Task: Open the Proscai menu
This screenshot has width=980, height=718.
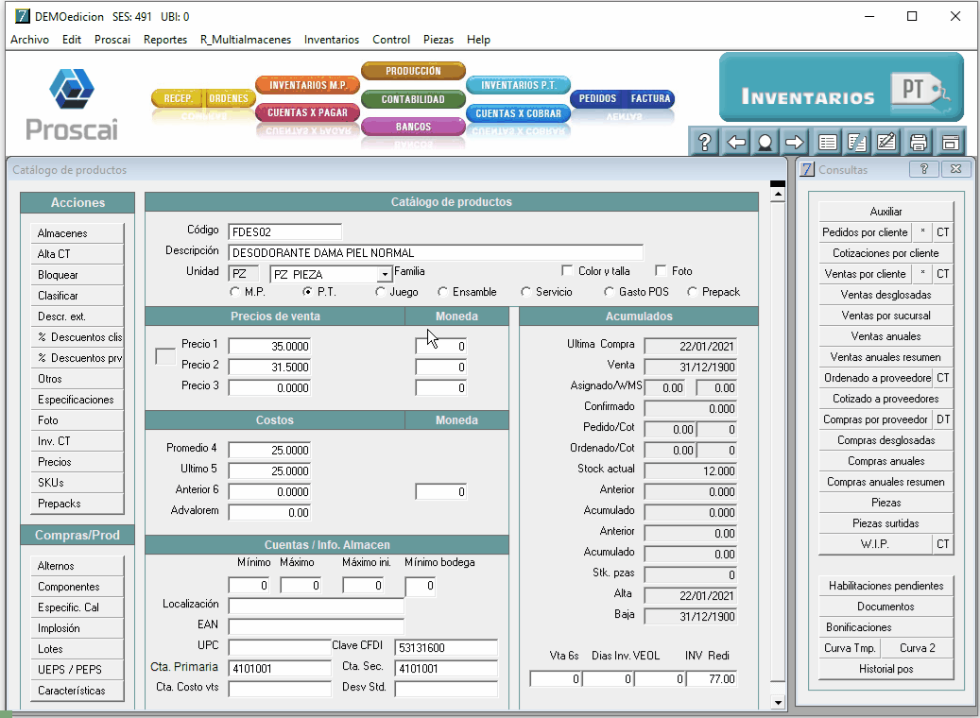Action: coord(112,40)
